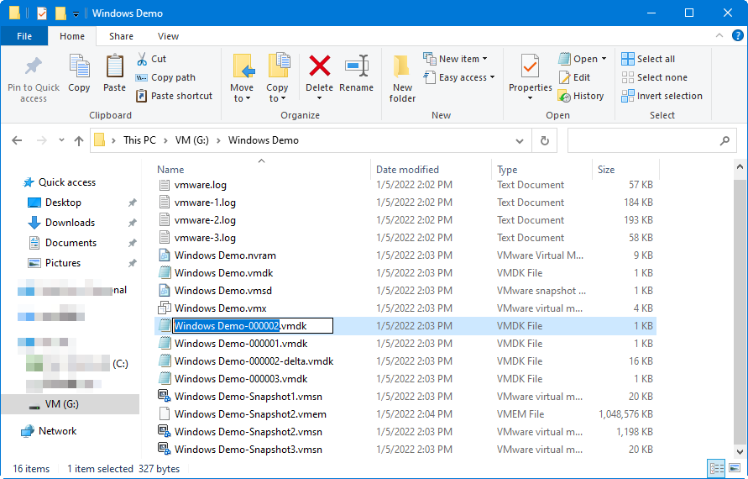Viewport: 748px width, 479px height.
Task: Click the Properties checkmark icon
Action: 530,66
